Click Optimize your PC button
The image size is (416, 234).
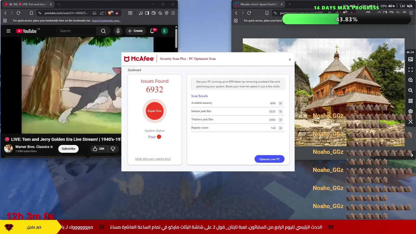click(269, 159)
